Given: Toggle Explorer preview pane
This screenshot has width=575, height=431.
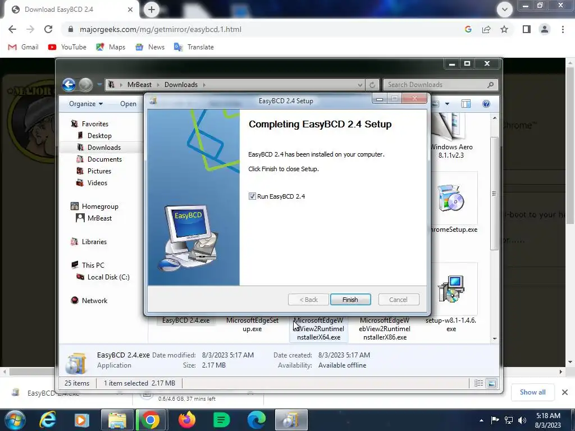Looking at the screenshot, I should [466, 104].
